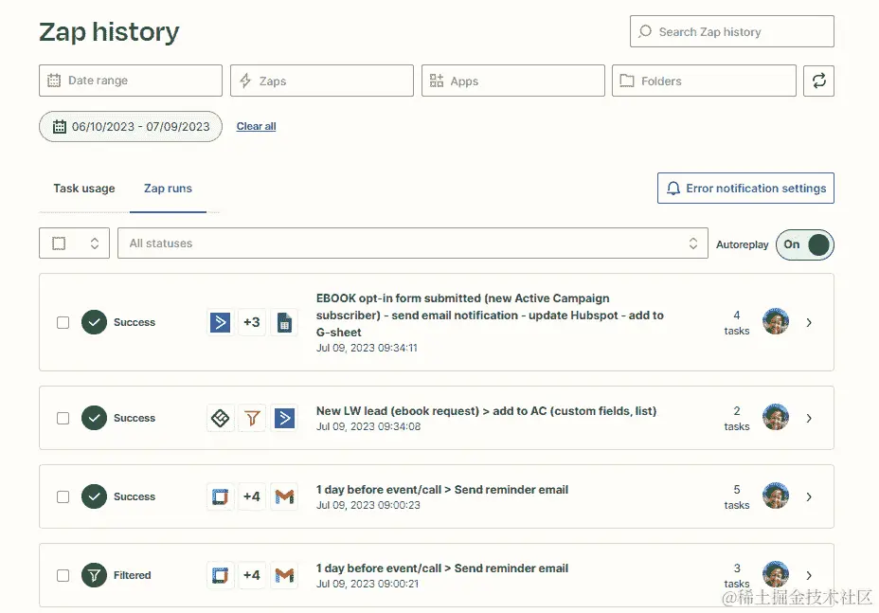This screenshot has height=613, width=879.
Task: Click the ActiveCampaign icon in EBOOK opt-in row
Action: coord(221,322)
